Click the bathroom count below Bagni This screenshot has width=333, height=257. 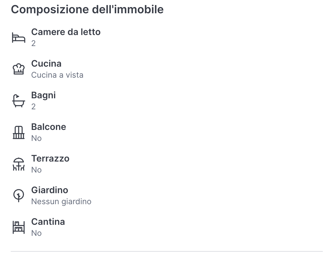33,107
